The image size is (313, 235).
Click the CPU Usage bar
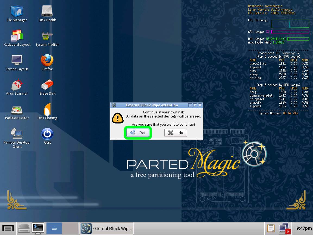290,32
